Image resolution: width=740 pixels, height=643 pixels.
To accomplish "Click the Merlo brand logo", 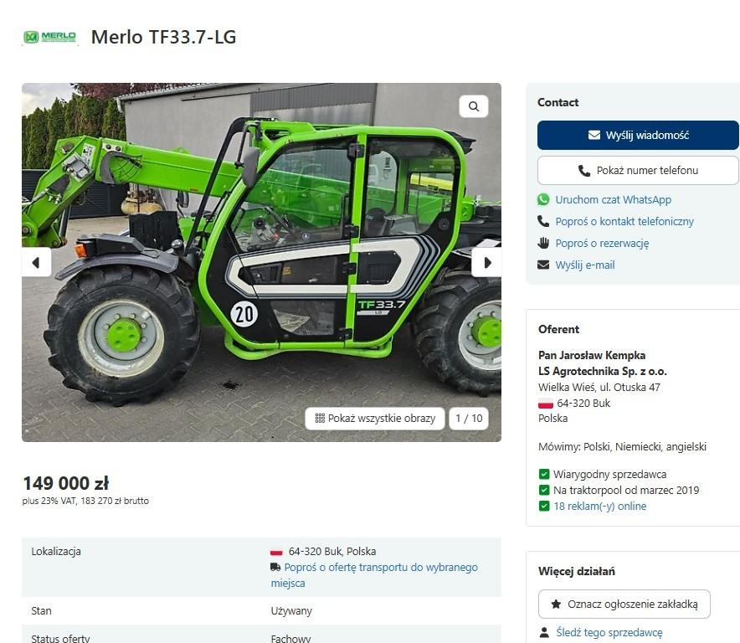I will 49,37.
